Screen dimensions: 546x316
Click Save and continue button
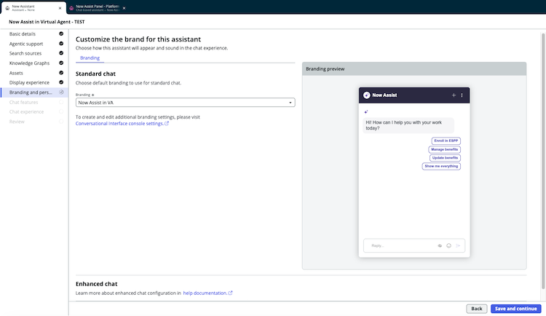coord(516,309)
